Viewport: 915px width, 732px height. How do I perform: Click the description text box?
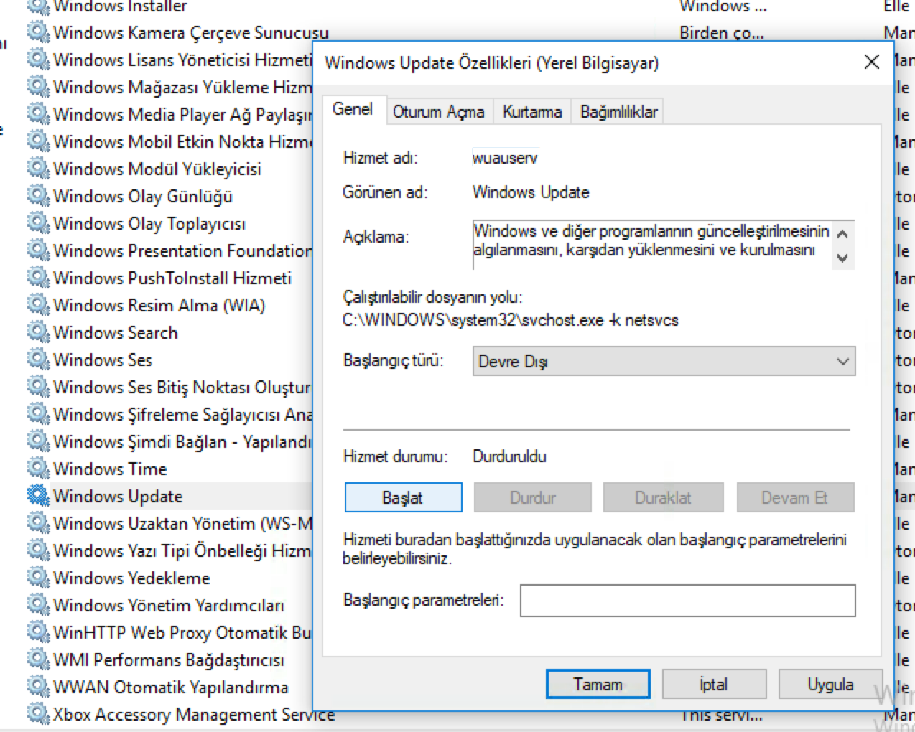[x=652, y=245]
